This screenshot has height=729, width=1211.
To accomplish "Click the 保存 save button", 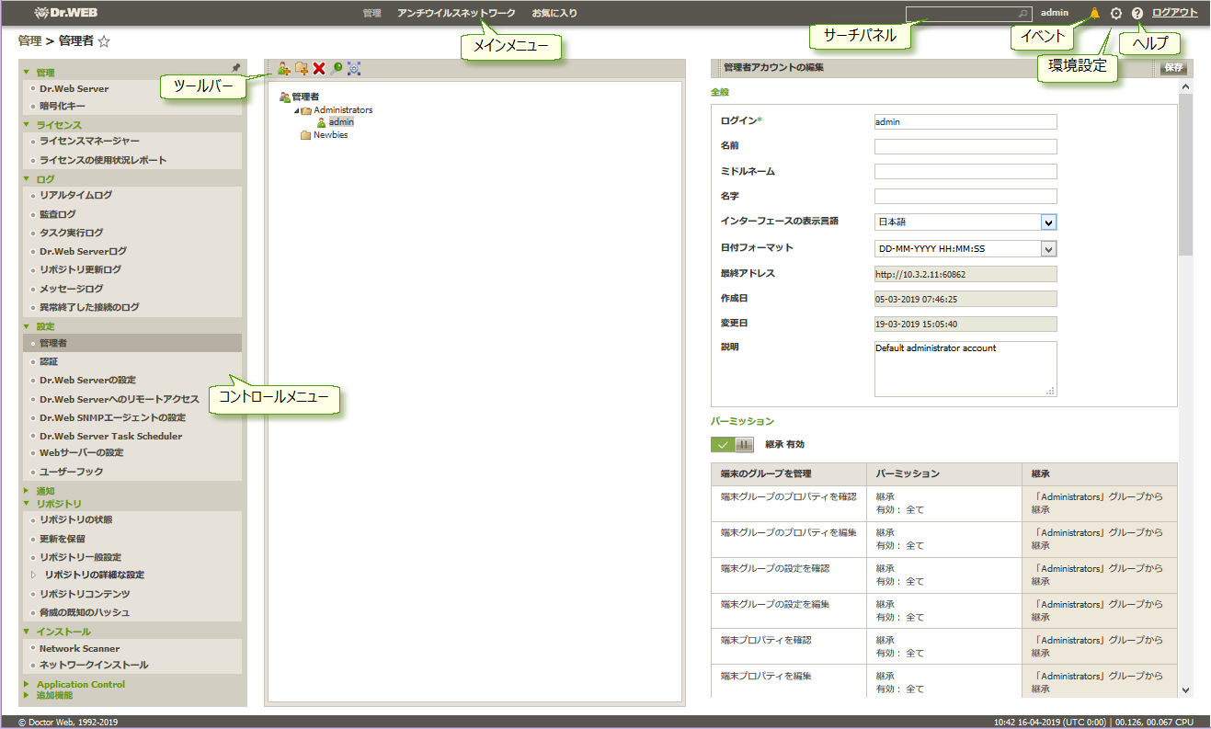I will click(1172, 68).
